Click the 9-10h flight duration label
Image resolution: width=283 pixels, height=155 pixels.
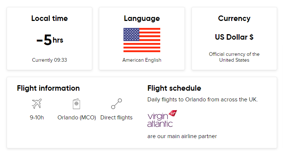coord(37,118)
